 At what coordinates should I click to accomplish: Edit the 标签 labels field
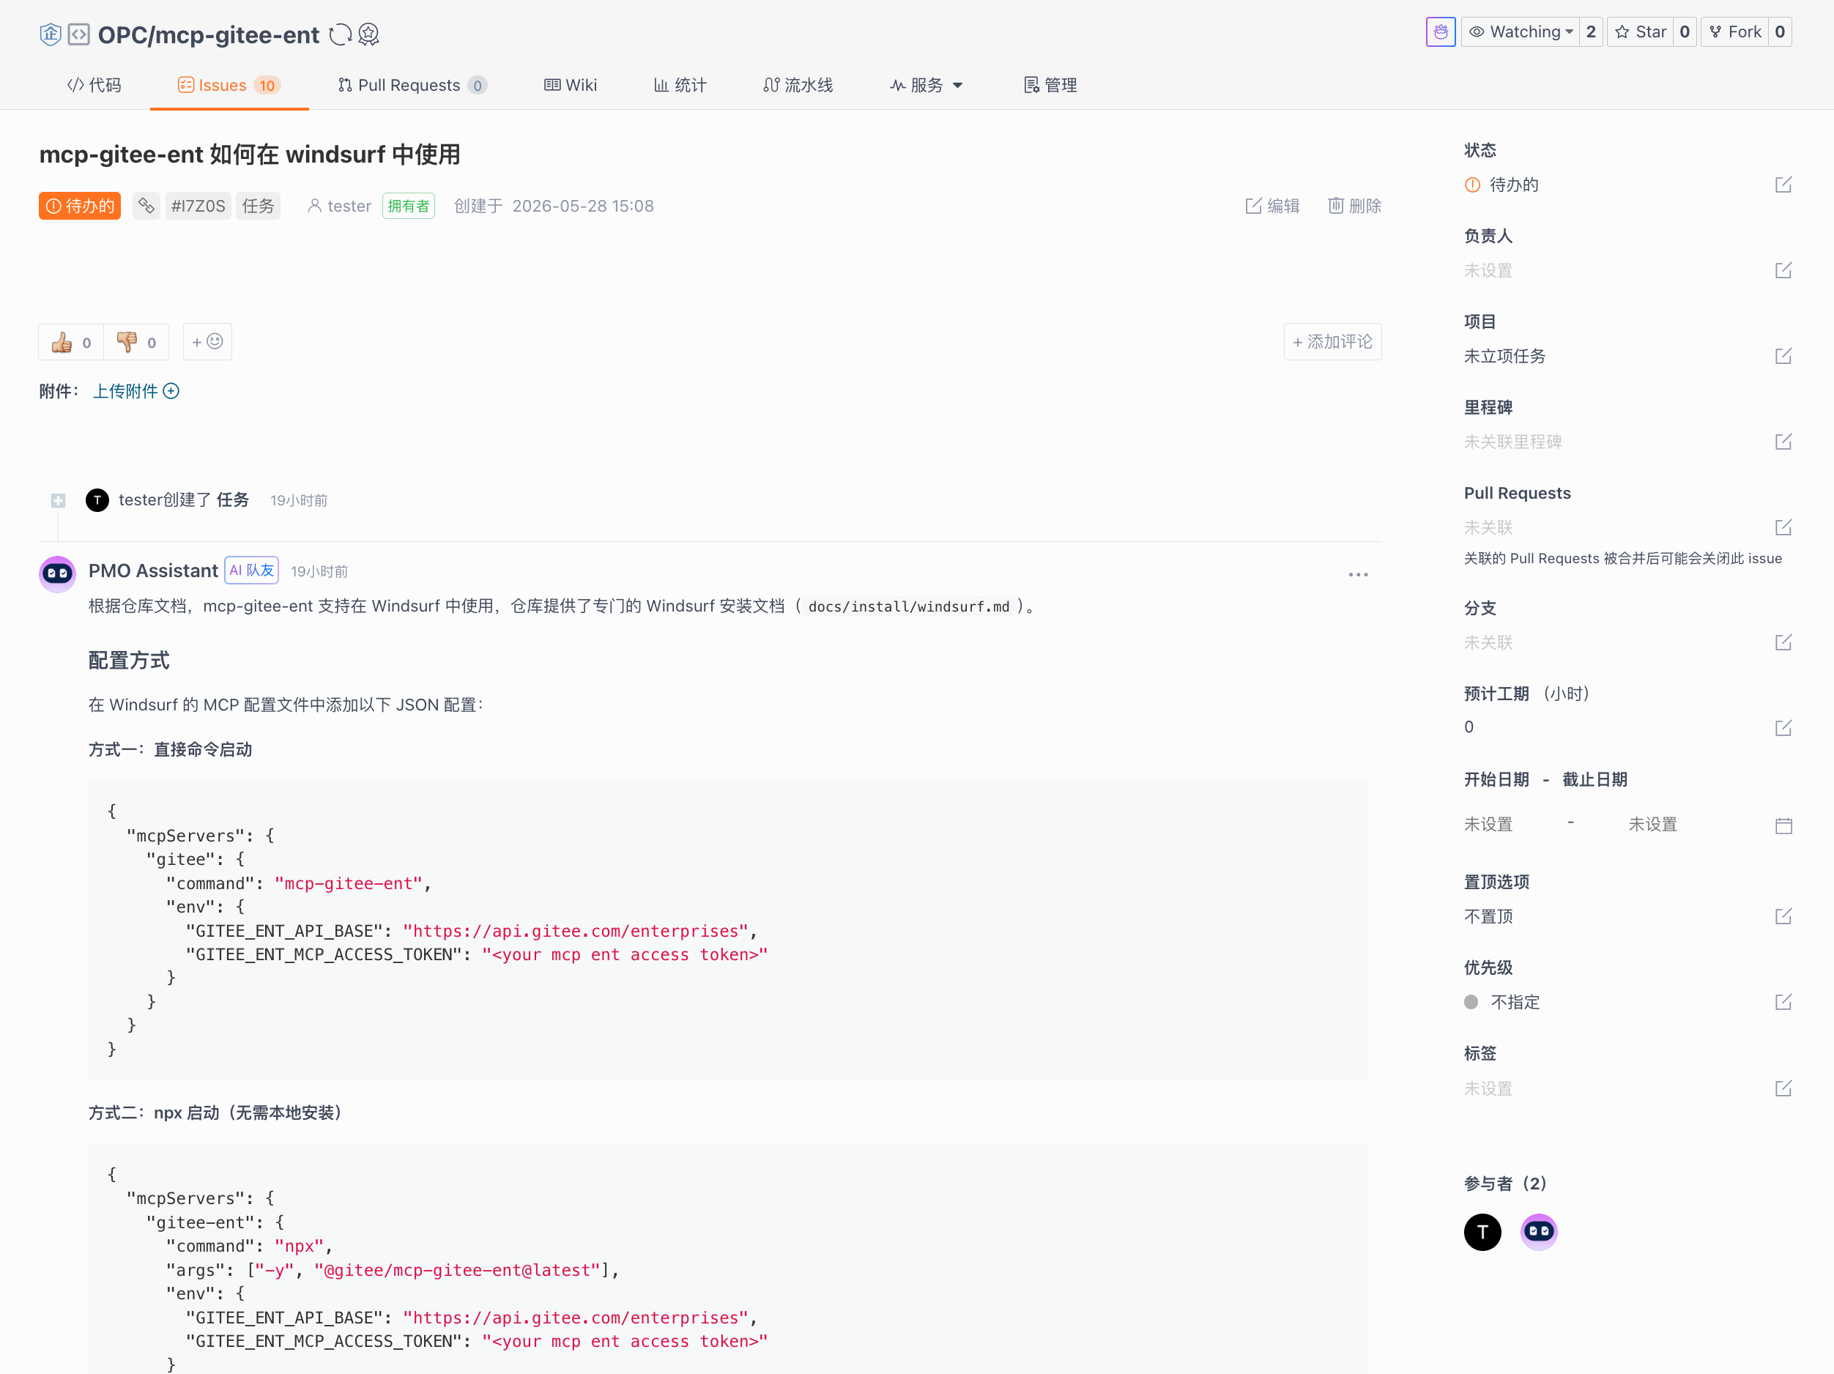(1783, 1088)
